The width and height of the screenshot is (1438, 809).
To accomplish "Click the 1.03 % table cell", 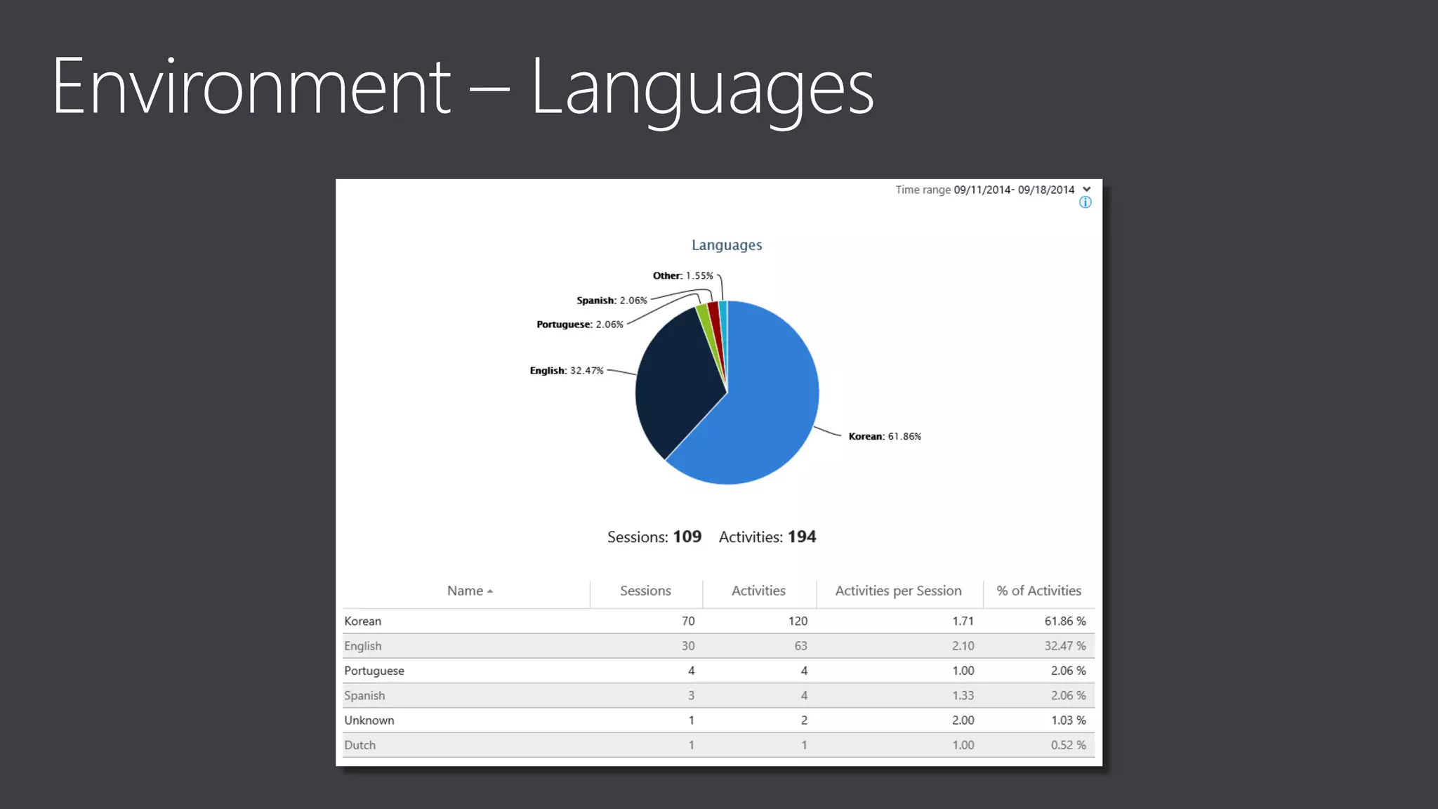I will [x=1068, y=720].
